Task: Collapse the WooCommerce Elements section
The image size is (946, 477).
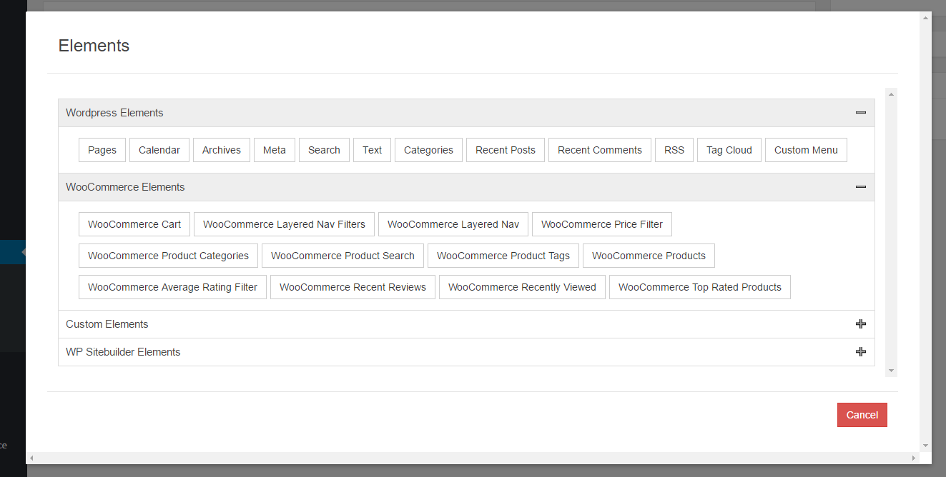Action: [x=860, y=186]
